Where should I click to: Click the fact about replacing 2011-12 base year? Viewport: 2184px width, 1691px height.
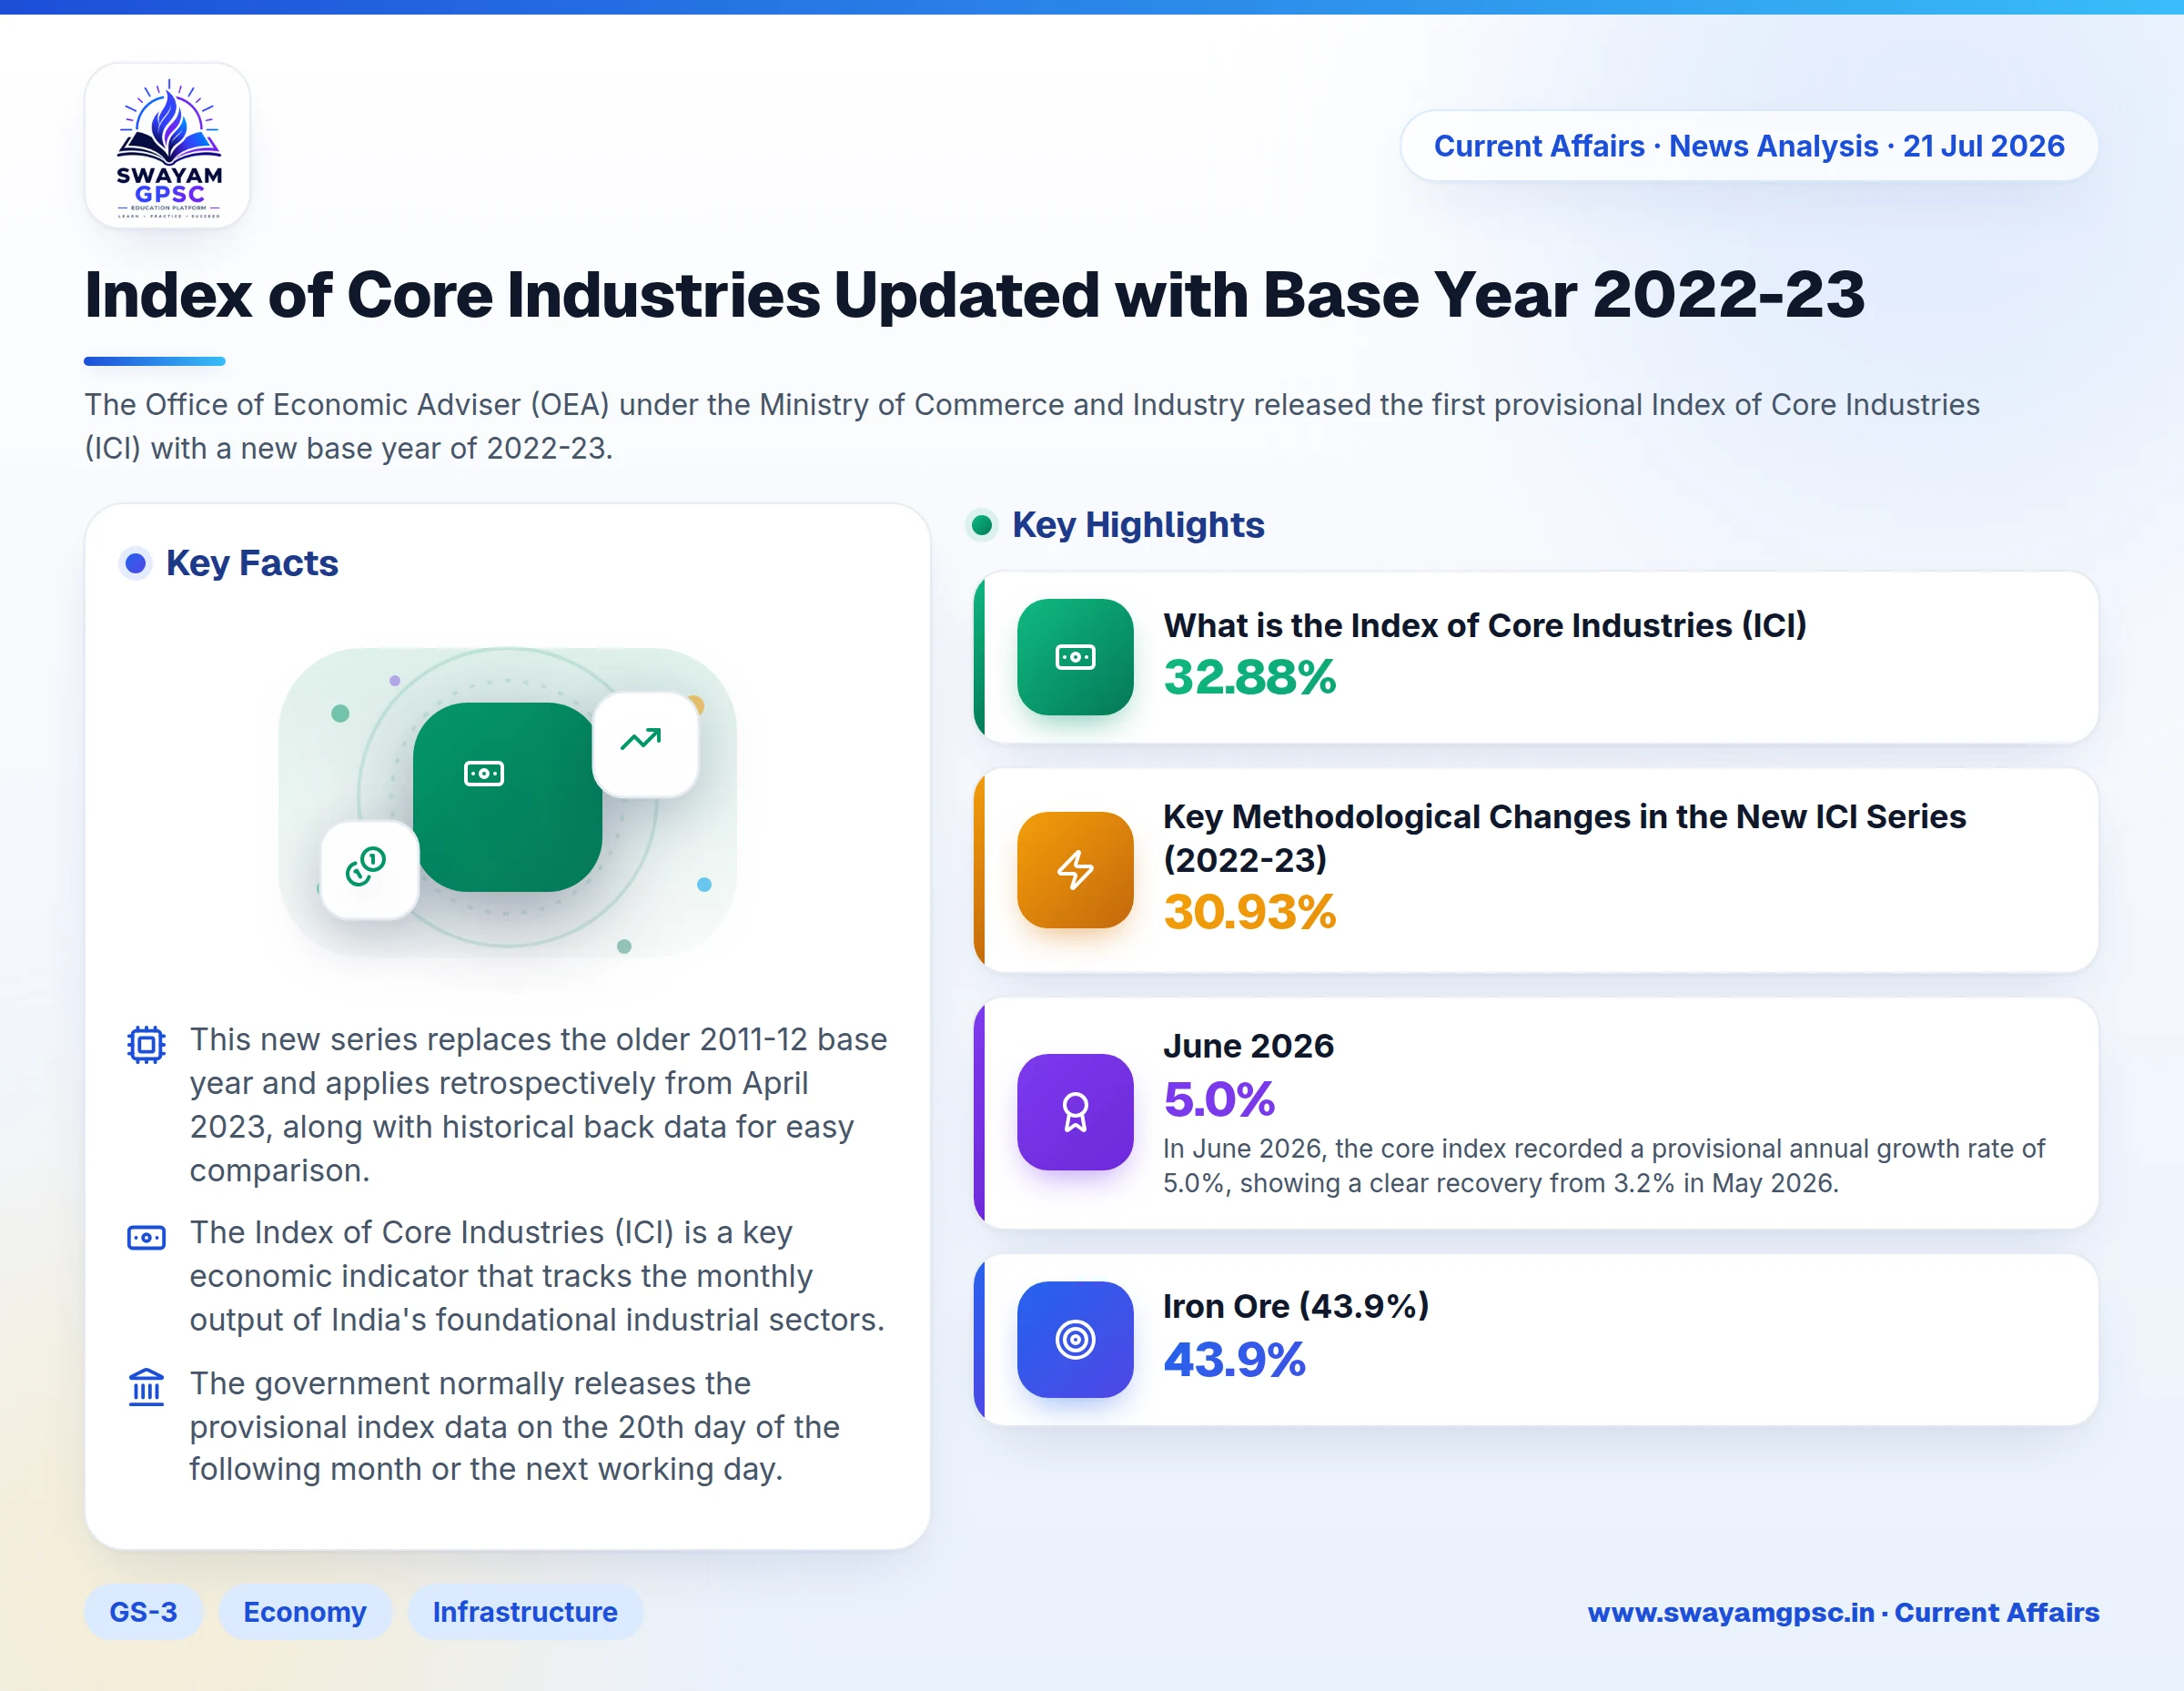pos(539,1104)
